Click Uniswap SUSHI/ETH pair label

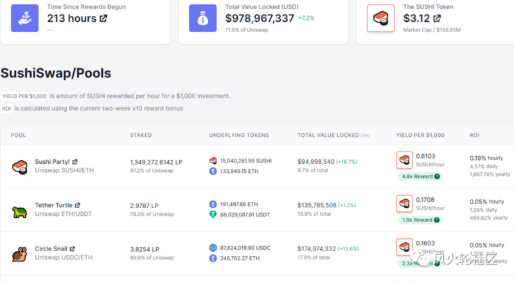64,170
